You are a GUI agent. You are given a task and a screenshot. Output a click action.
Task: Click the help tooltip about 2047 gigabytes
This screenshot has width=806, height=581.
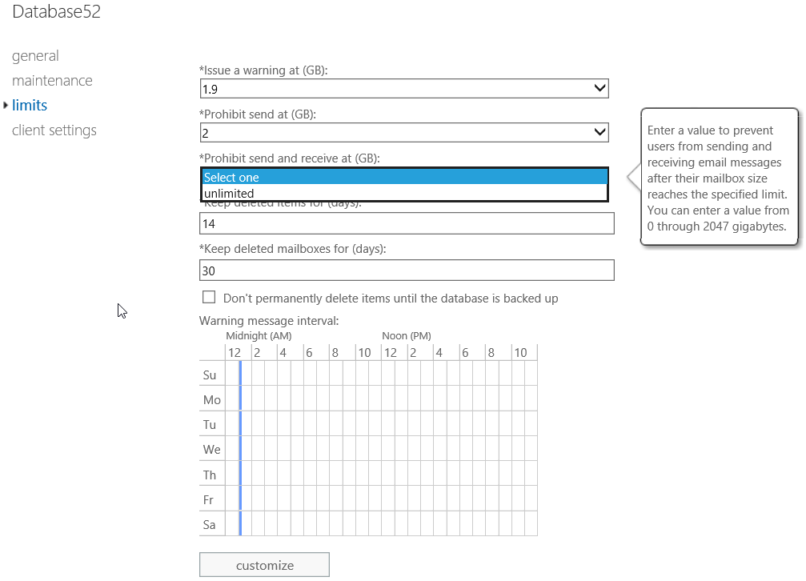718,178
